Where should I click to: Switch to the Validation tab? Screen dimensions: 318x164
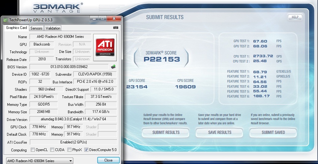53,28
